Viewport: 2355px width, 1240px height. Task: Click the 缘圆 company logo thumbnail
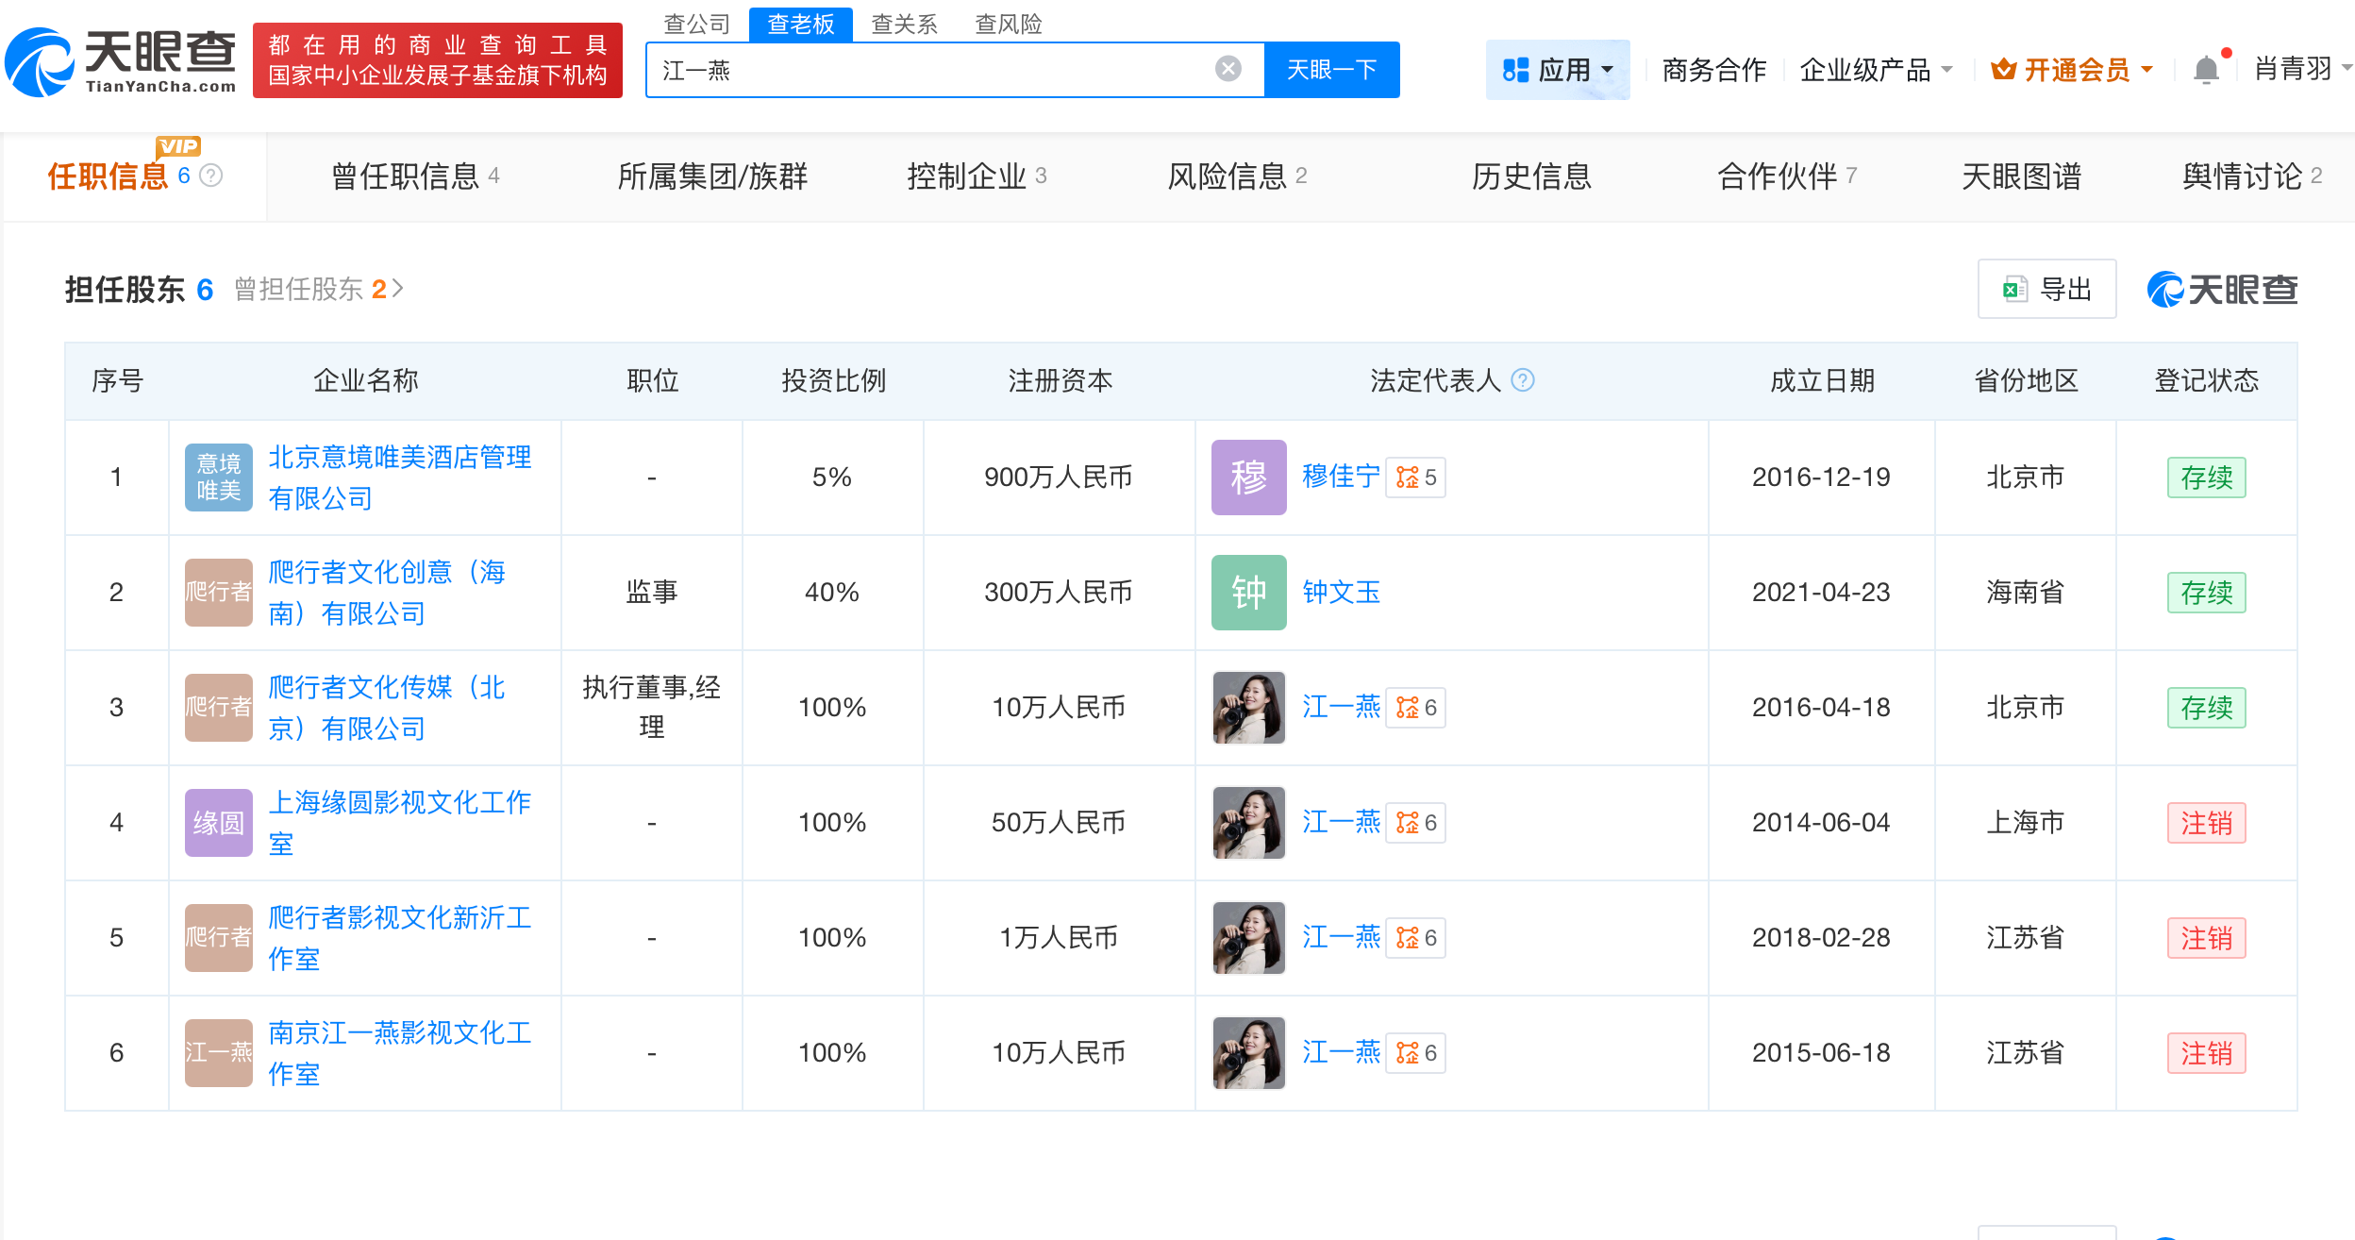[218, 822]
